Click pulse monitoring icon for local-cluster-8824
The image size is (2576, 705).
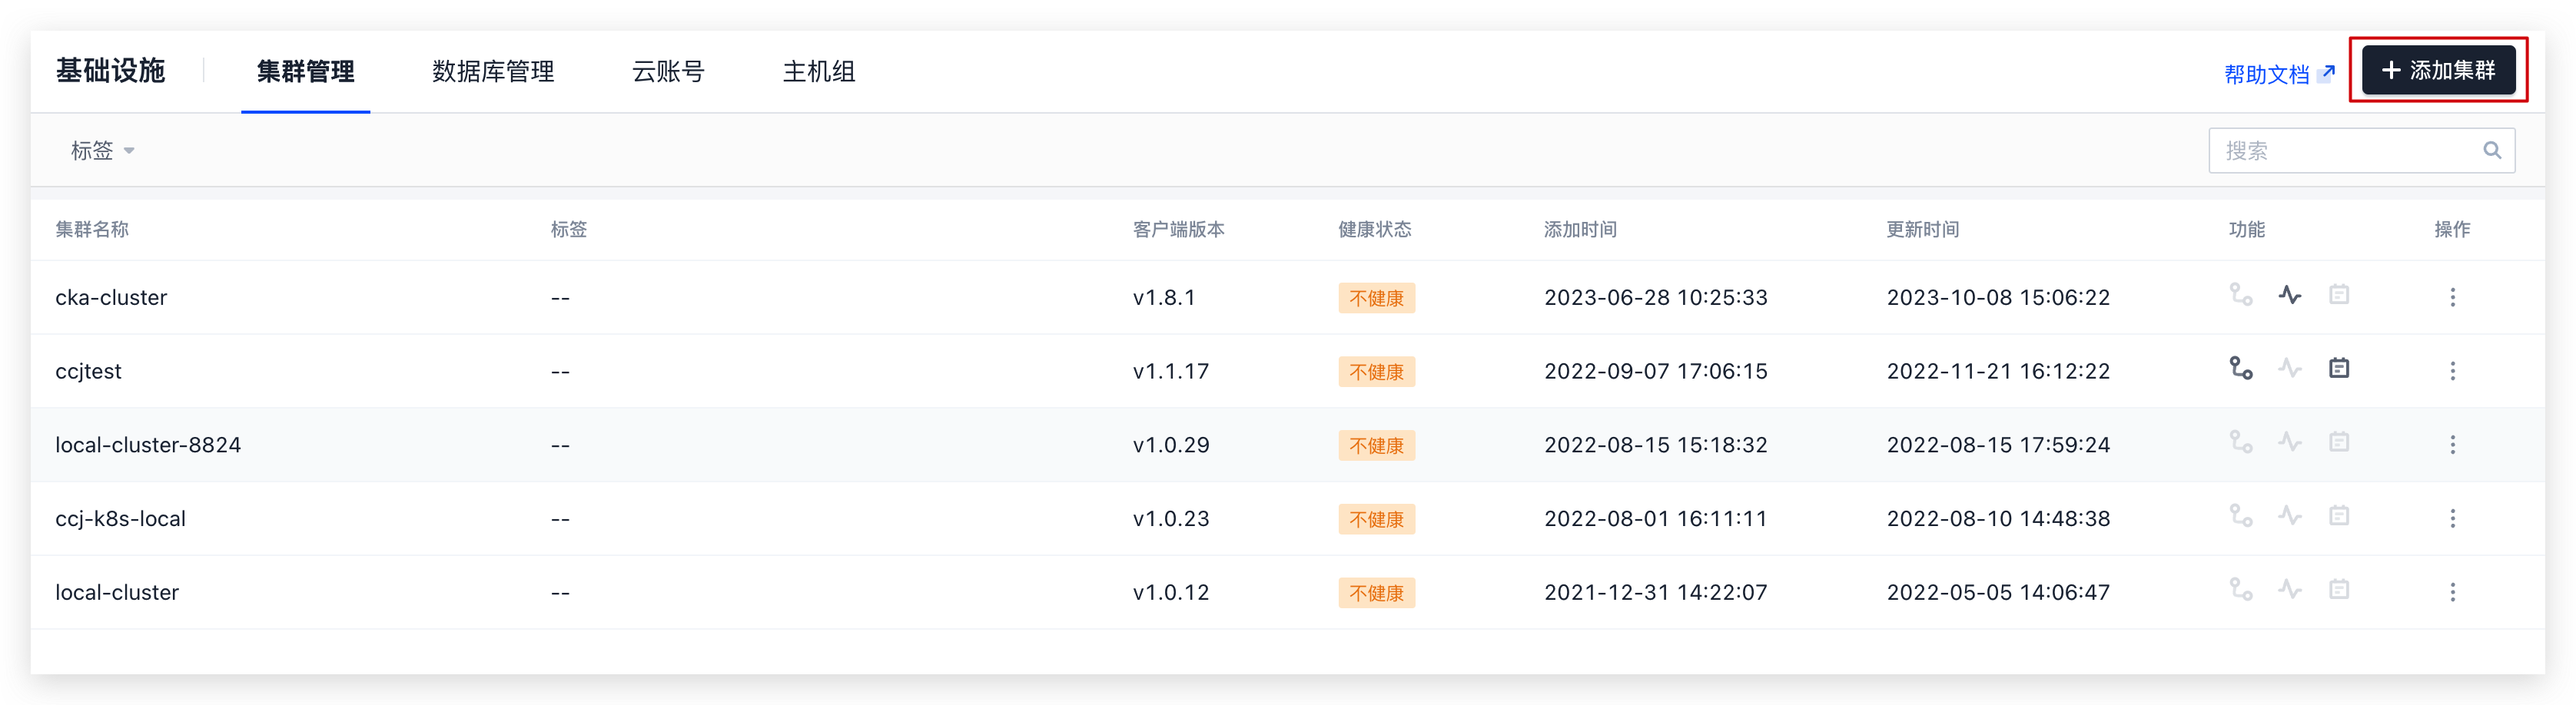point(2290,442)
